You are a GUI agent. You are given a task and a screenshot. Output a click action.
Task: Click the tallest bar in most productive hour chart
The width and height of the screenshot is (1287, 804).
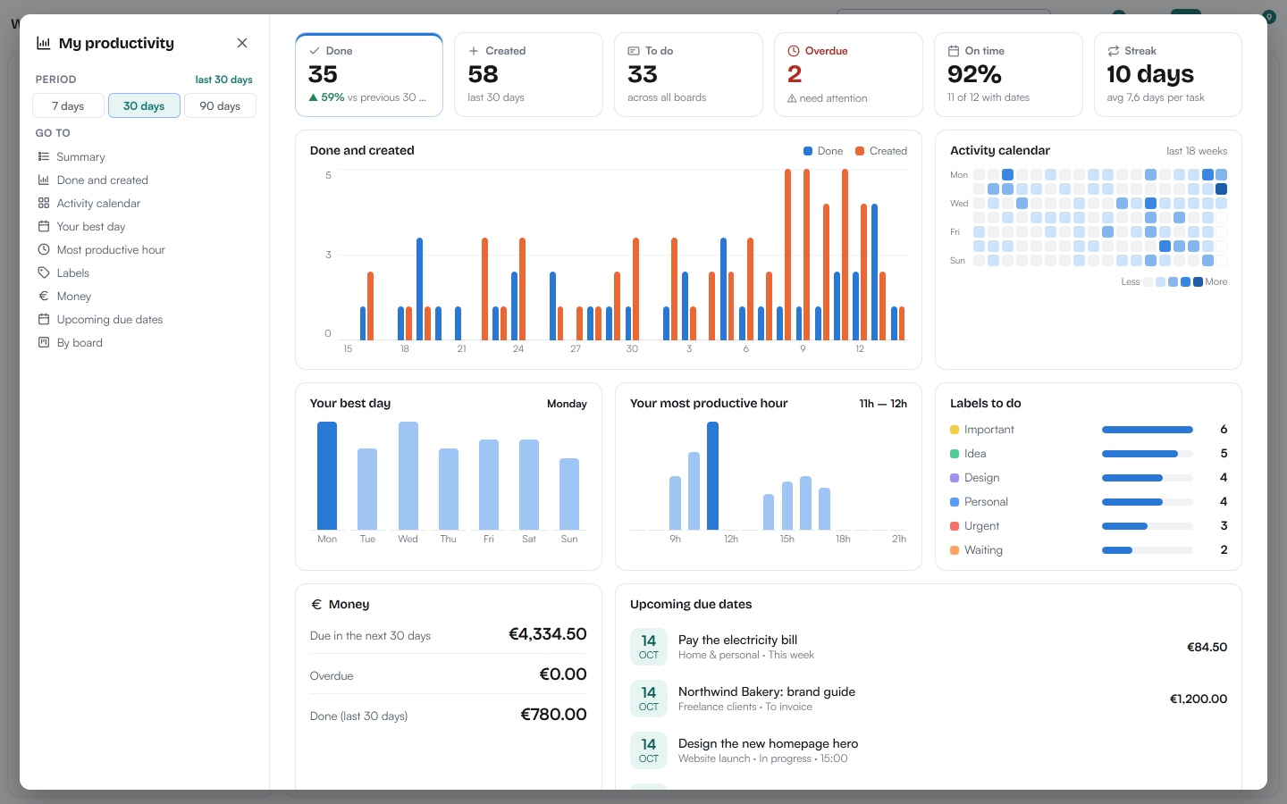tap(712, 475)
